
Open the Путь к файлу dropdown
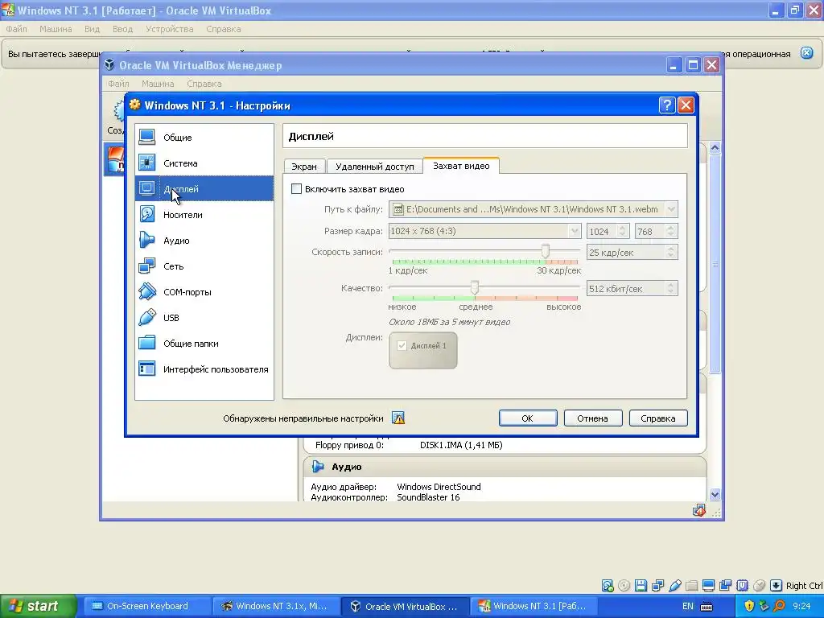[x=671, y=209]
